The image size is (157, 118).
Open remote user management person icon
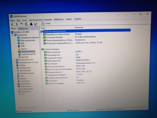coord(31,24)
